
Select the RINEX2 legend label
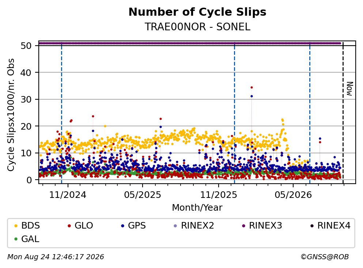[x=197, y=226]
